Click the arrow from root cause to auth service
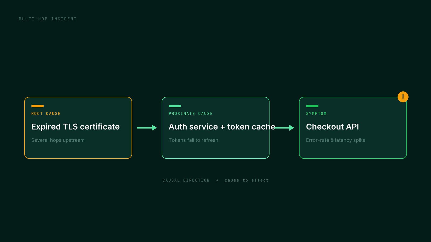431x242 pixels. click(x=147, y=128)
